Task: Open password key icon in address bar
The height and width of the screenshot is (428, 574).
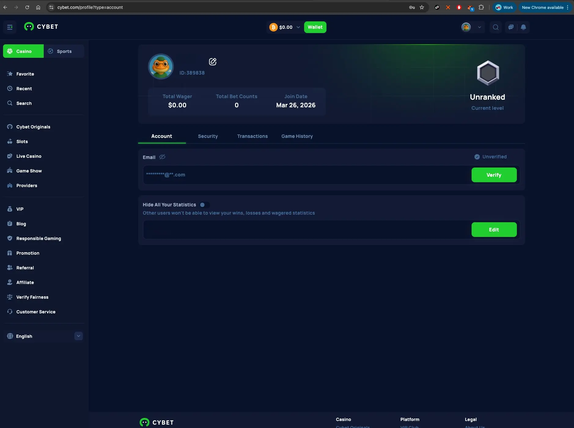Action: pyautogui.click(x=412, y=7)
